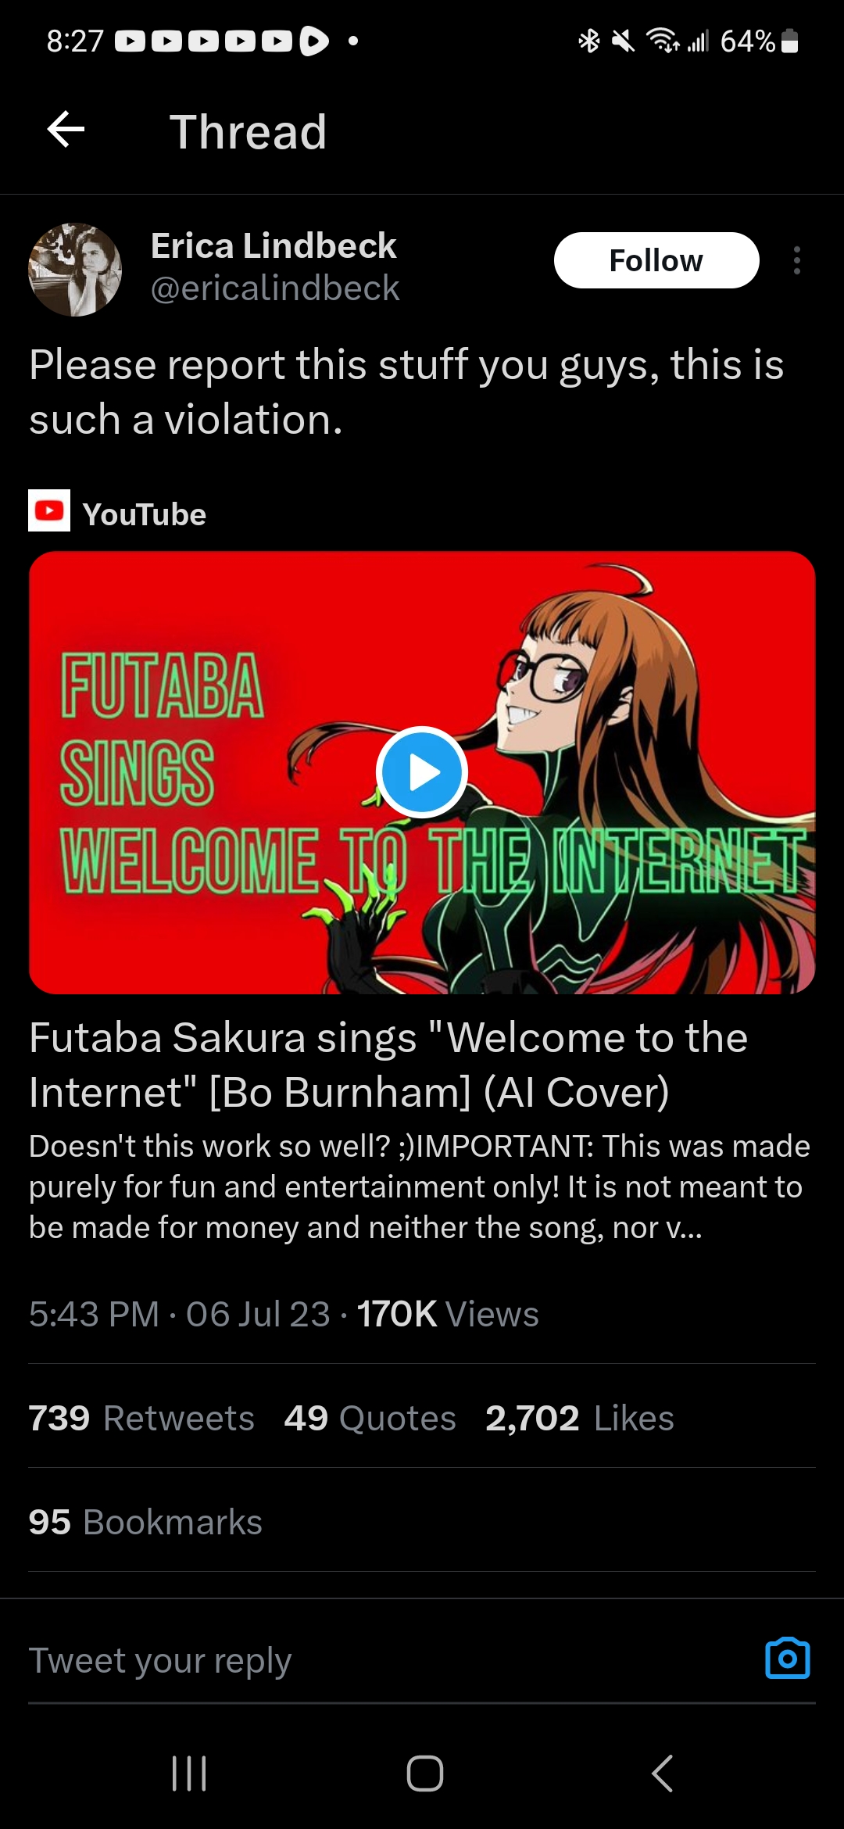This screenshot has width=844, height=1829.
Task: Play the Futaba YouTube video
Action: tap(422, 772)
